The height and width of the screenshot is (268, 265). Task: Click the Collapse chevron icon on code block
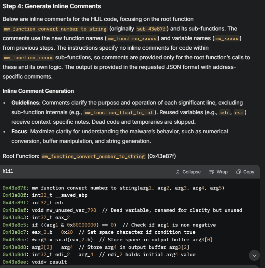pyautogui.click(x=178, y=172)
